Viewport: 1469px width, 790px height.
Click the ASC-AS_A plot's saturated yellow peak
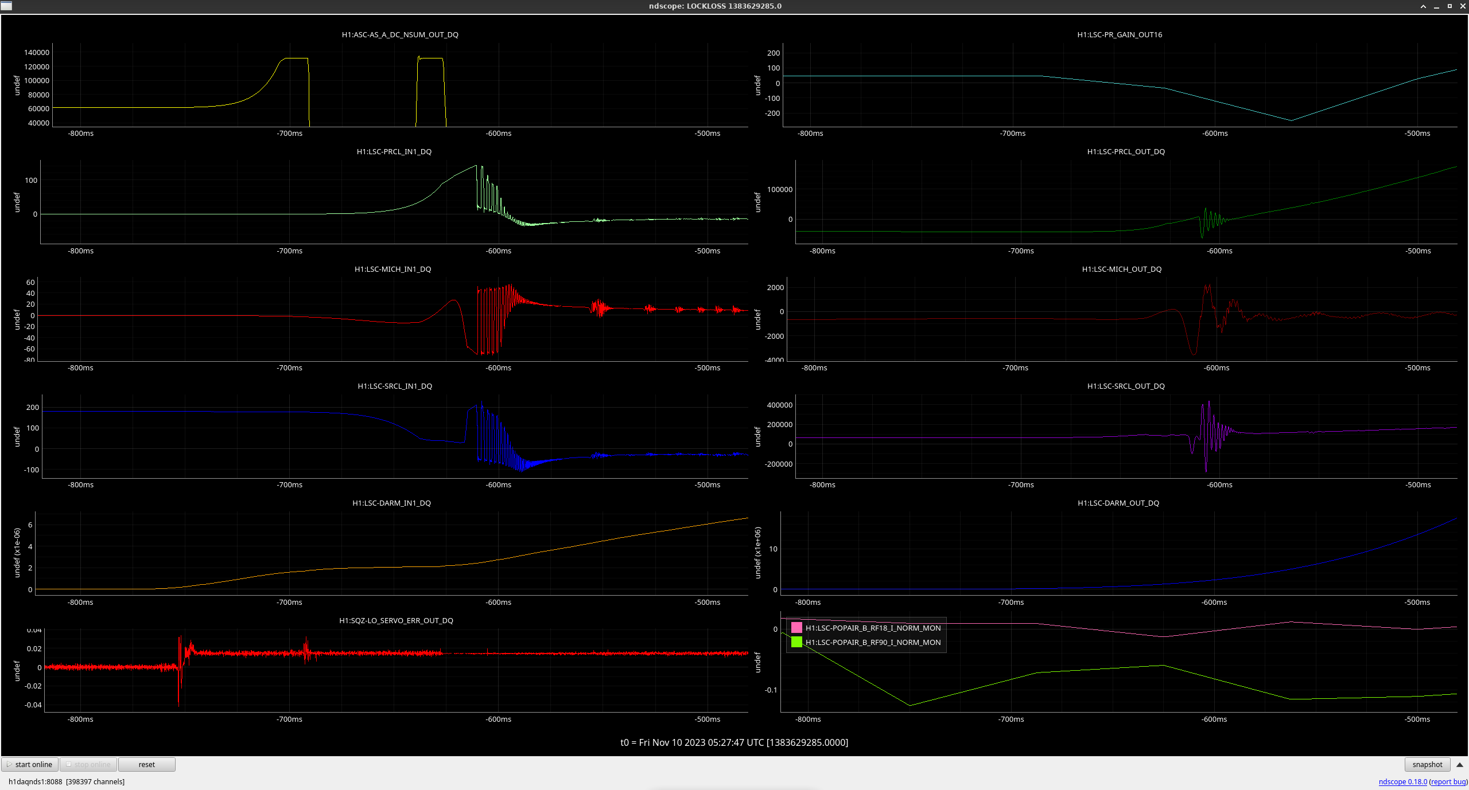point(296,58)
